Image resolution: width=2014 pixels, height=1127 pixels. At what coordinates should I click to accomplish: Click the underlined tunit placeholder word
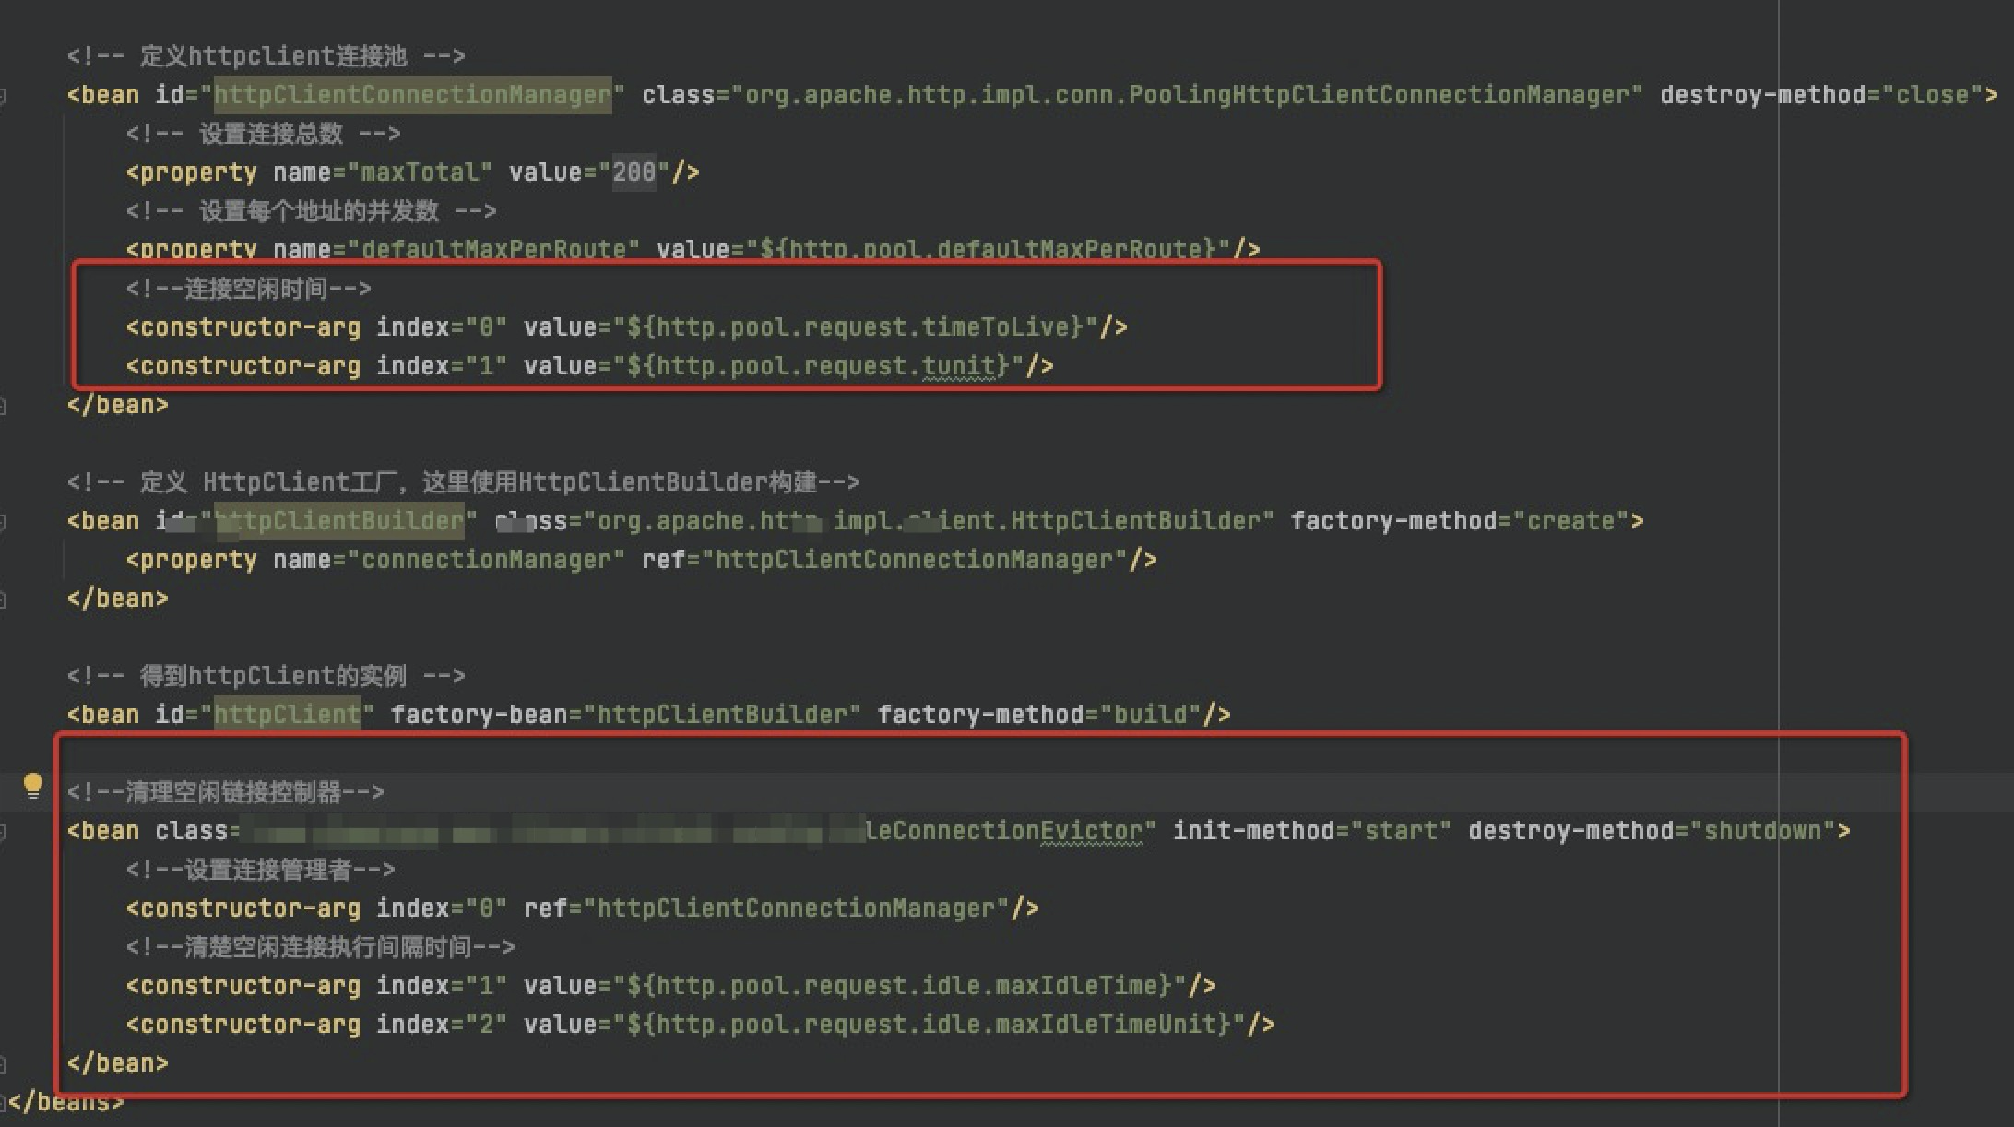[x=959, y=366]
